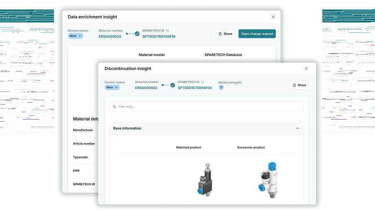Click the Material master column heading
Screen dimensions: 375x211
(x=152, y=55)
